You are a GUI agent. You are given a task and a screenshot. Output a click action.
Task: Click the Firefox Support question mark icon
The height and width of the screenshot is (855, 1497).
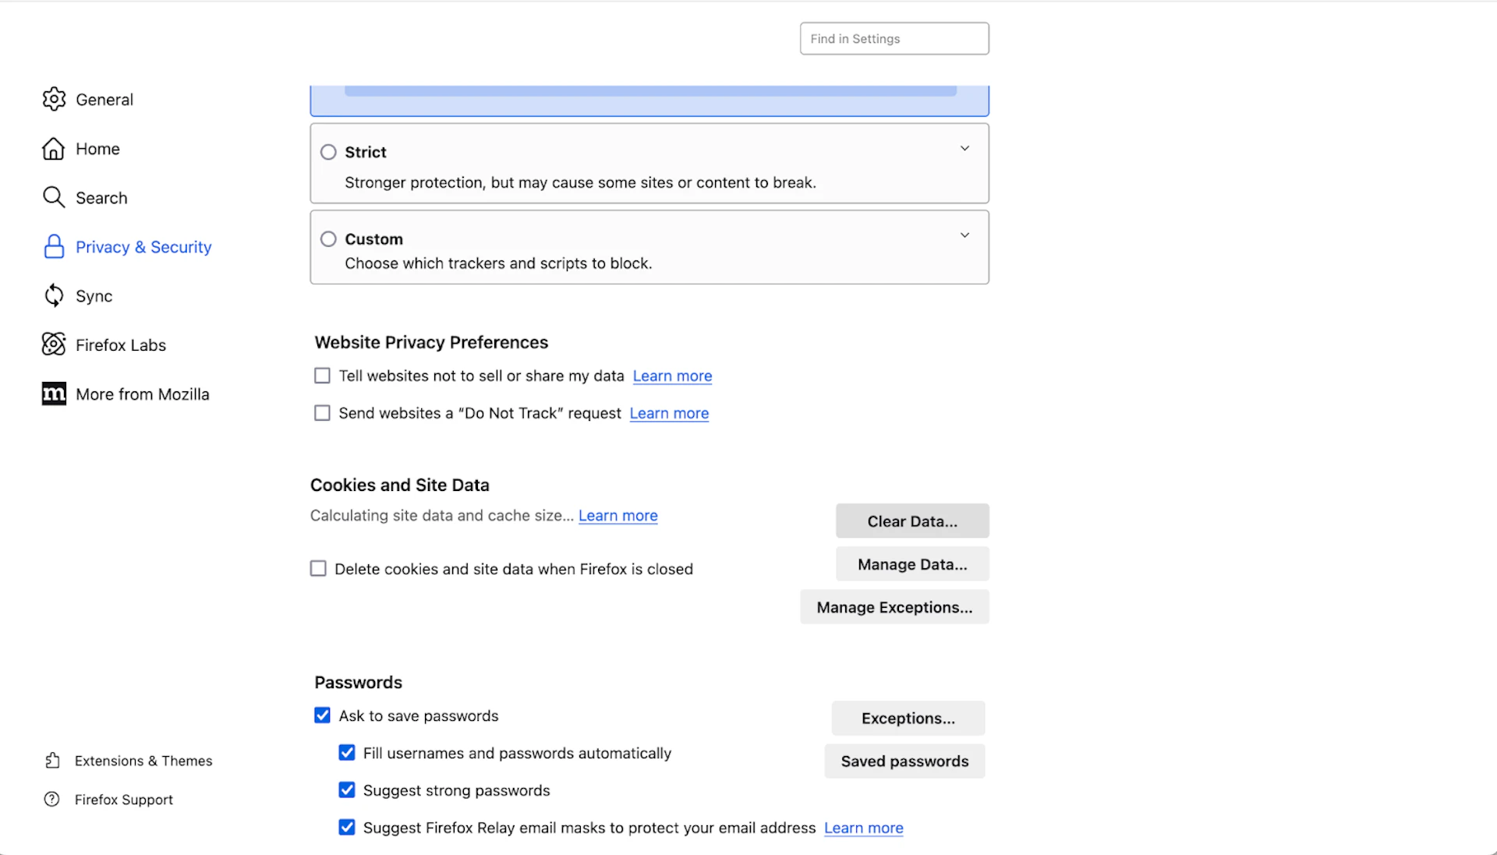(52, 799)
